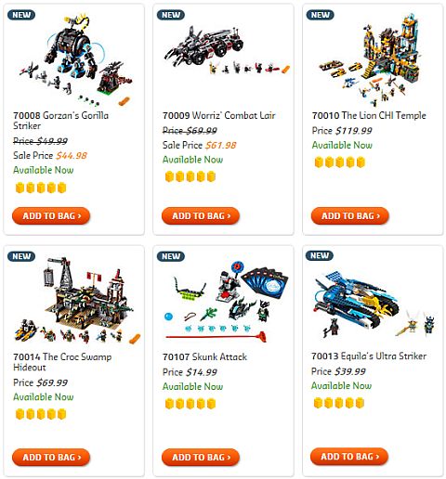The image size is (446, 479).
Task: Click NEW badge on Gorzan's Gorilla Striker
Action: point(21,15)
